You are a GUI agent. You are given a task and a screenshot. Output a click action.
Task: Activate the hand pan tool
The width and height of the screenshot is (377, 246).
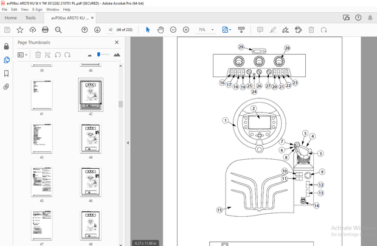161,30
